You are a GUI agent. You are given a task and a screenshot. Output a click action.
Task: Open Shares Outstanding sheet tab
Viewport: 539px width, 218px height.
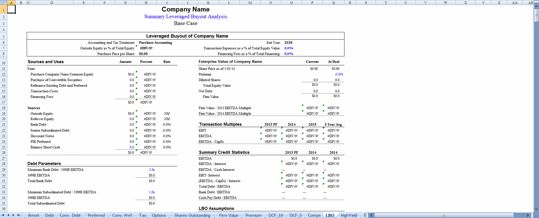coord(192,215)
